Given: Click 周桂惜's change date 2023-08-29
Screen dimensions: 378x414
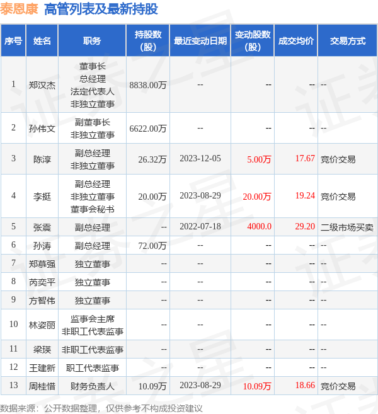Looking at the screenshot, I should point(200,385).
